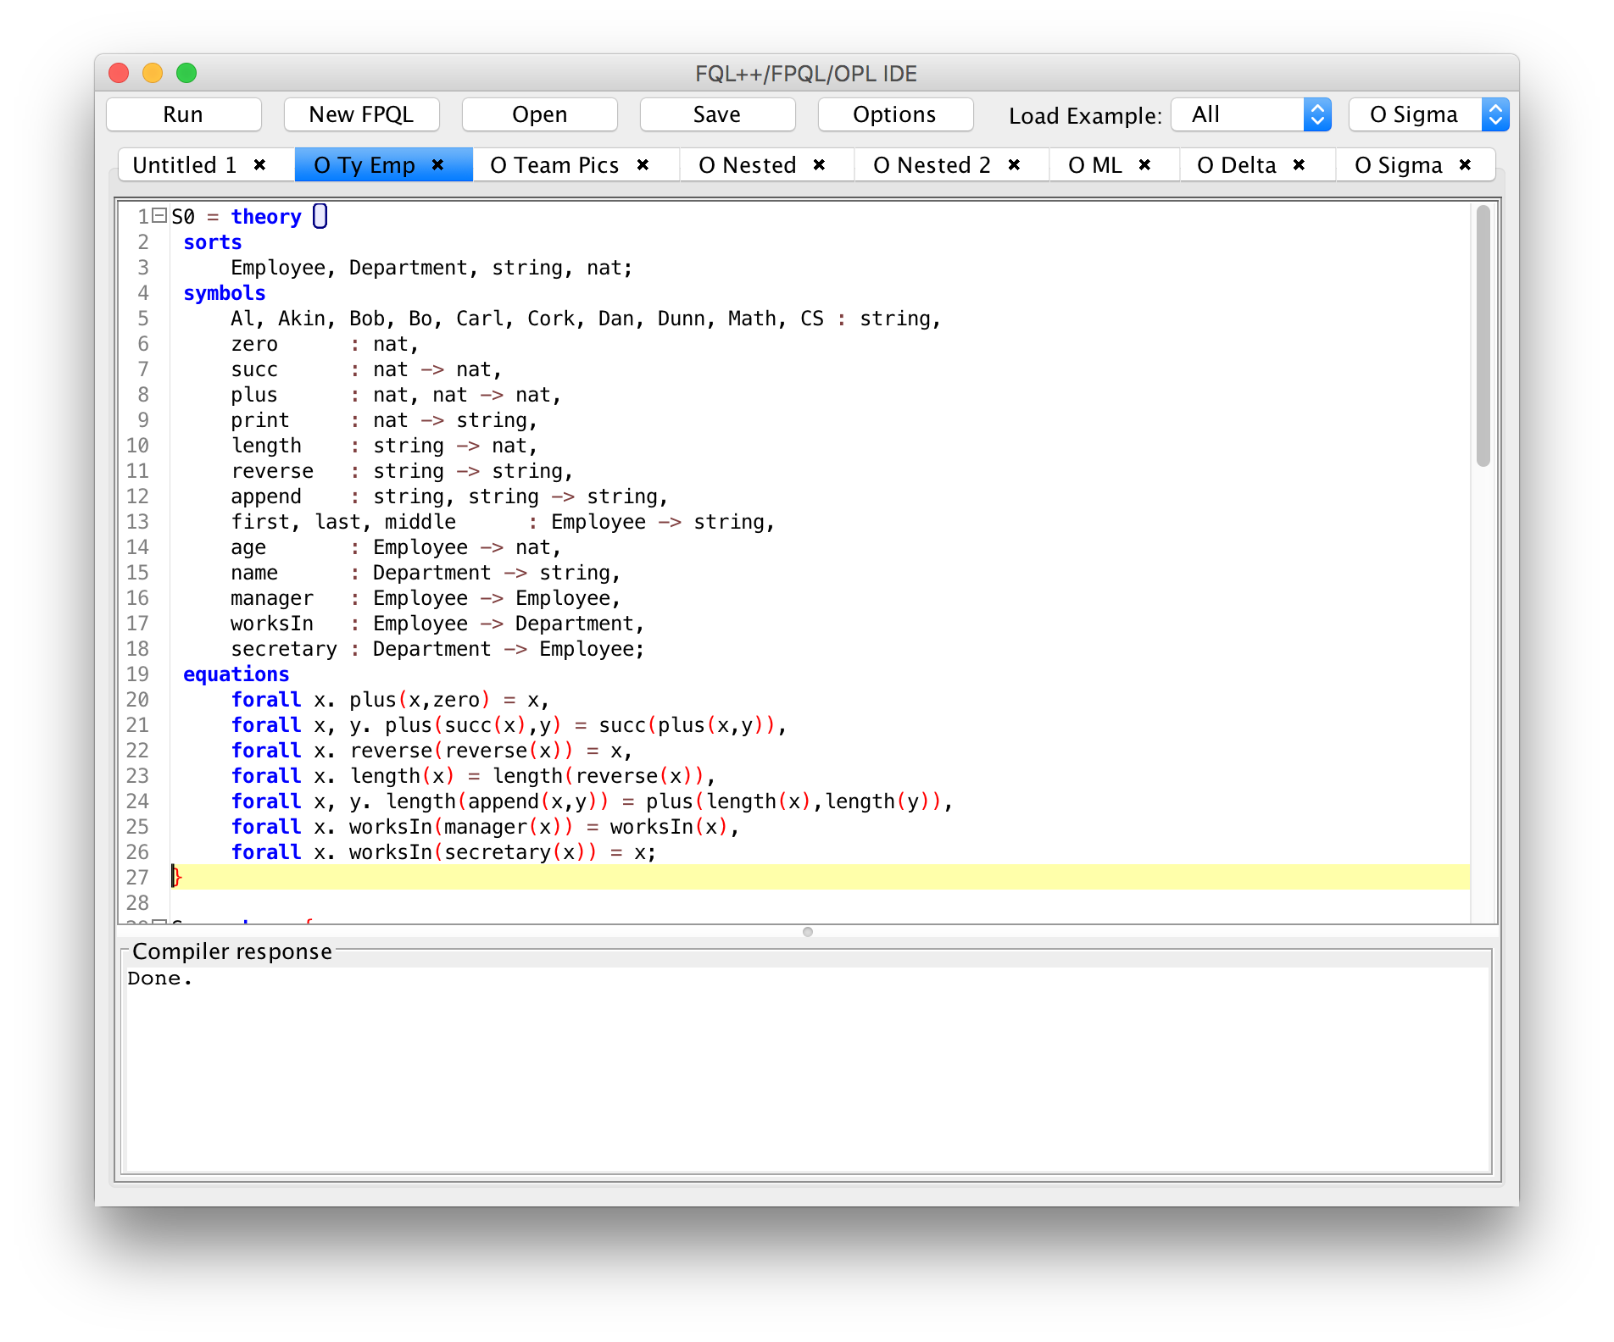The image size is (1614, 1342).
Task: Click the split pane divider handle
Action: click(808, 932)
